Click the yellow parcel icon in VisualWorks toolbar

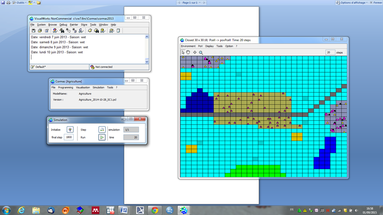[90, 31]
